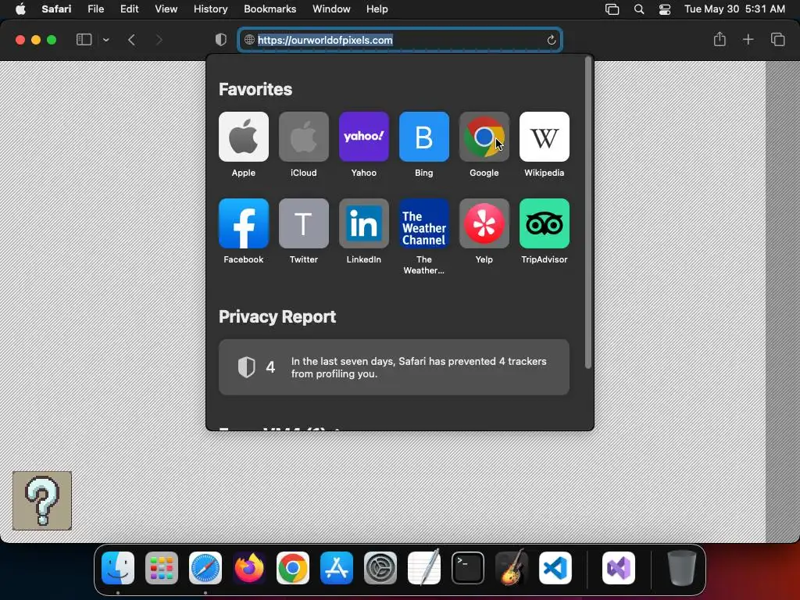Open the Twitter favorite
This screenshot has height=600, width=800.
click(x=304, y=223)
